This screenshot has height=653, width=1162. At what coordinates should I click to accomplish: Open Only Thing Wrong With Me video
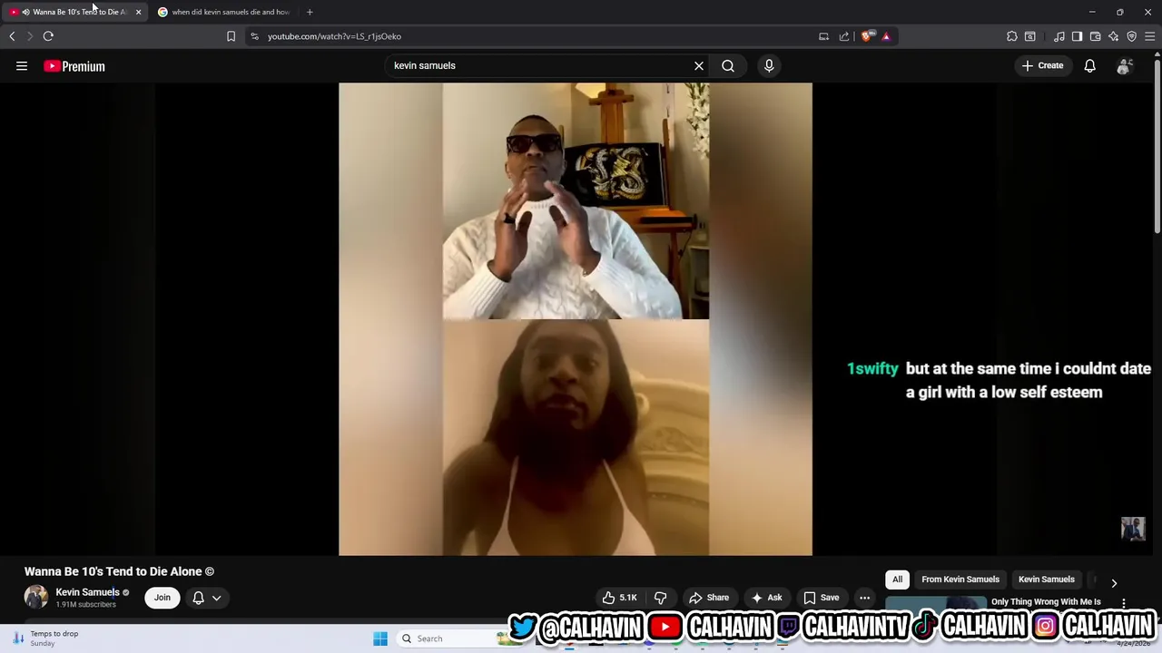tap(1046, 602)
